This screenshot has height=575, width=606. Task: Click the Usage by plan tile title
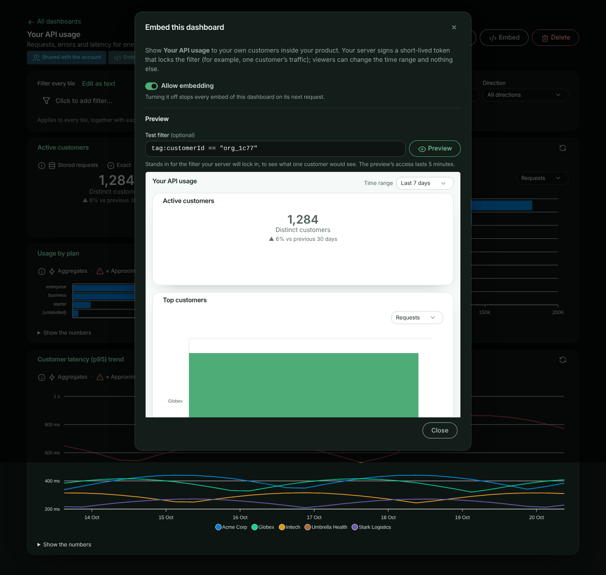click(x=58, y=253)
